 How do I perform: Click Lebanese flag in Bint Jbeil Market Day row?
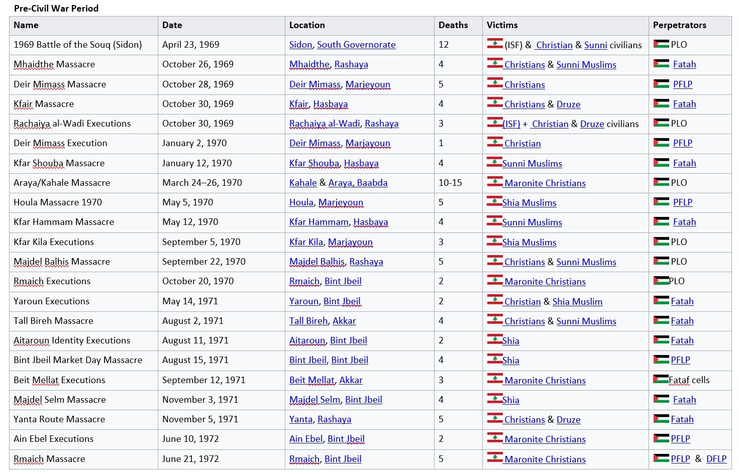coord(495,359)
